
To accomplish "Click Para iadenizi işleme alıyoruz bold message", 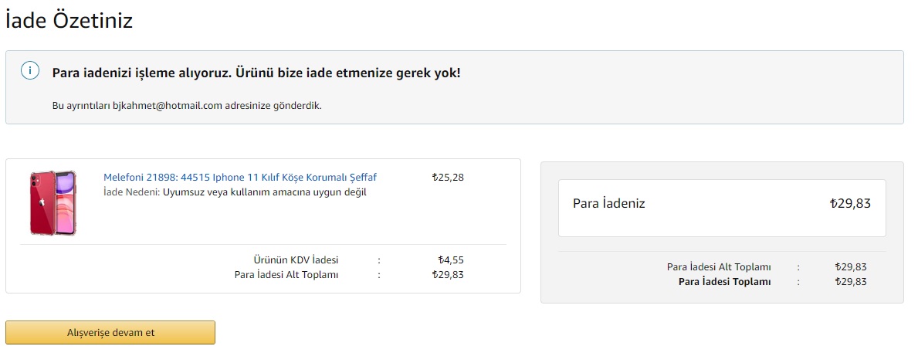I will pos(256,73).
